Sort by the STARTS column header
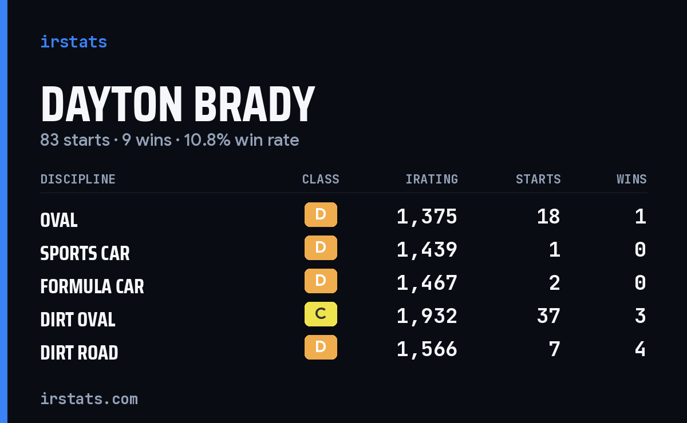687x423 pixels. pos(538,179)
